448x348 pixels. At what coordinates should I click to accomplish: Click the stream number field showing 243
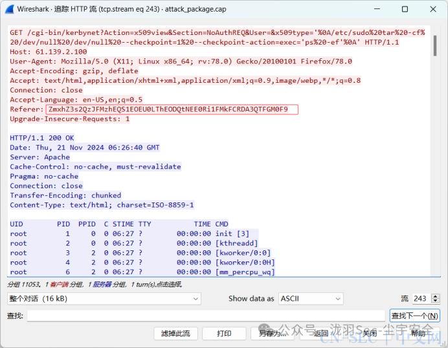[x=422, y=299]
